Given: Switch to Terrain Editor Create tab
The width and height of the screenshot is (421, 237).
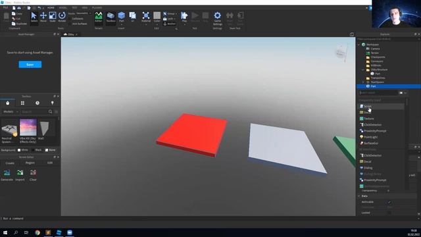Looking at the screenshot, I should click(10, 163).
